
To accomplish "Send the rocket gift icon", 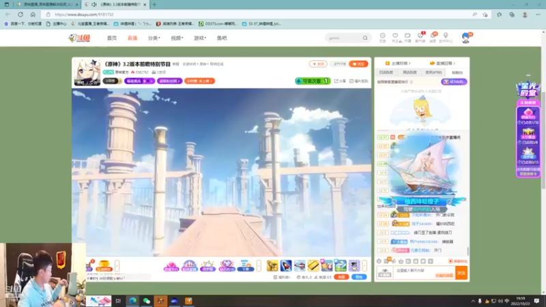I will coord(286,266).
